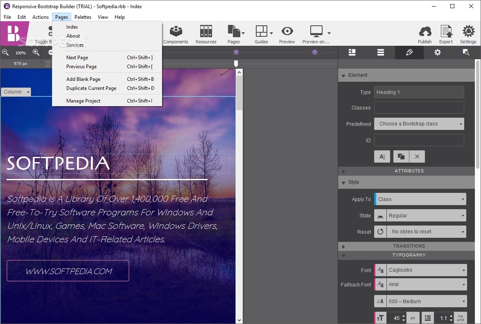Click the delete element X button
The height and width of the screenshot is (324, 481).
click(x=417, y=156)
